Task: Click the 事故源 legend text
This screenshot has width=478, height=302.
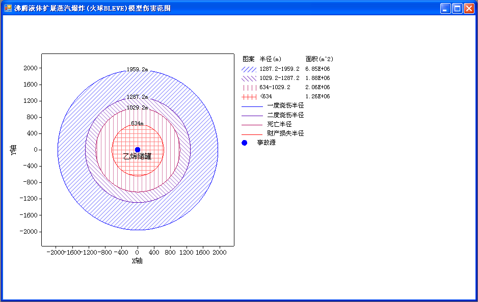Action: 267,142
